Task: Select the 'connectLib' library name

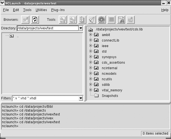Action: (110, 40)
